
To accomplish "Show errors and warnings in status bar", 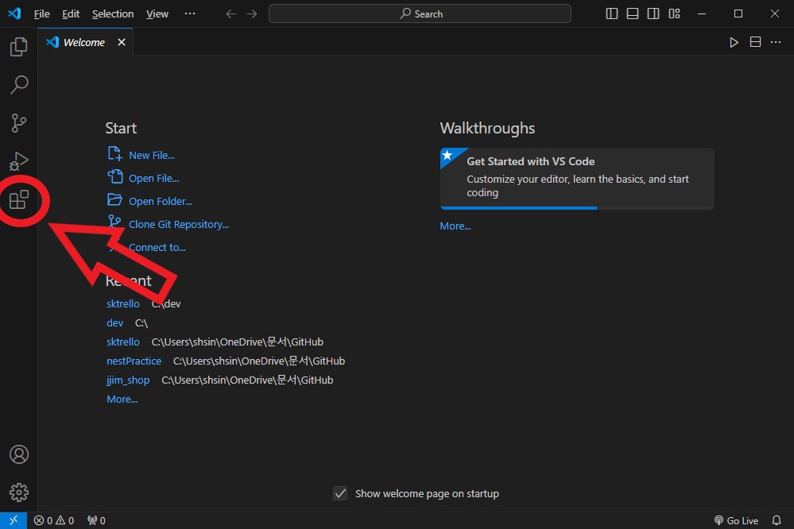I will (x=54, y=520).
